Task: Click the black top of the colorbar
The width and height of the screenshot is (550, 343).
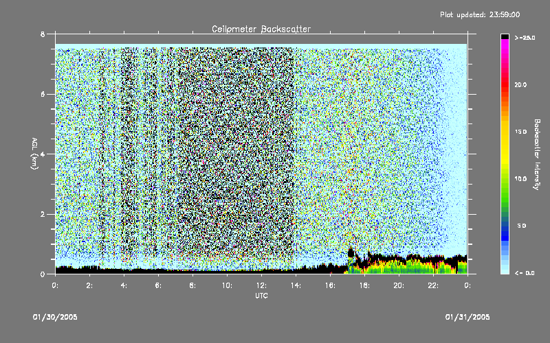Action: coord(505,36)
